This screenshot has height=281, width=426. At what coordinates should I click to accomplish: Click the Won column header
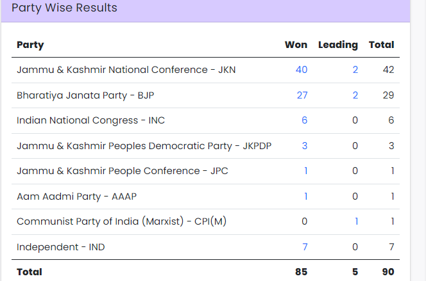click(x=296, y=45)
